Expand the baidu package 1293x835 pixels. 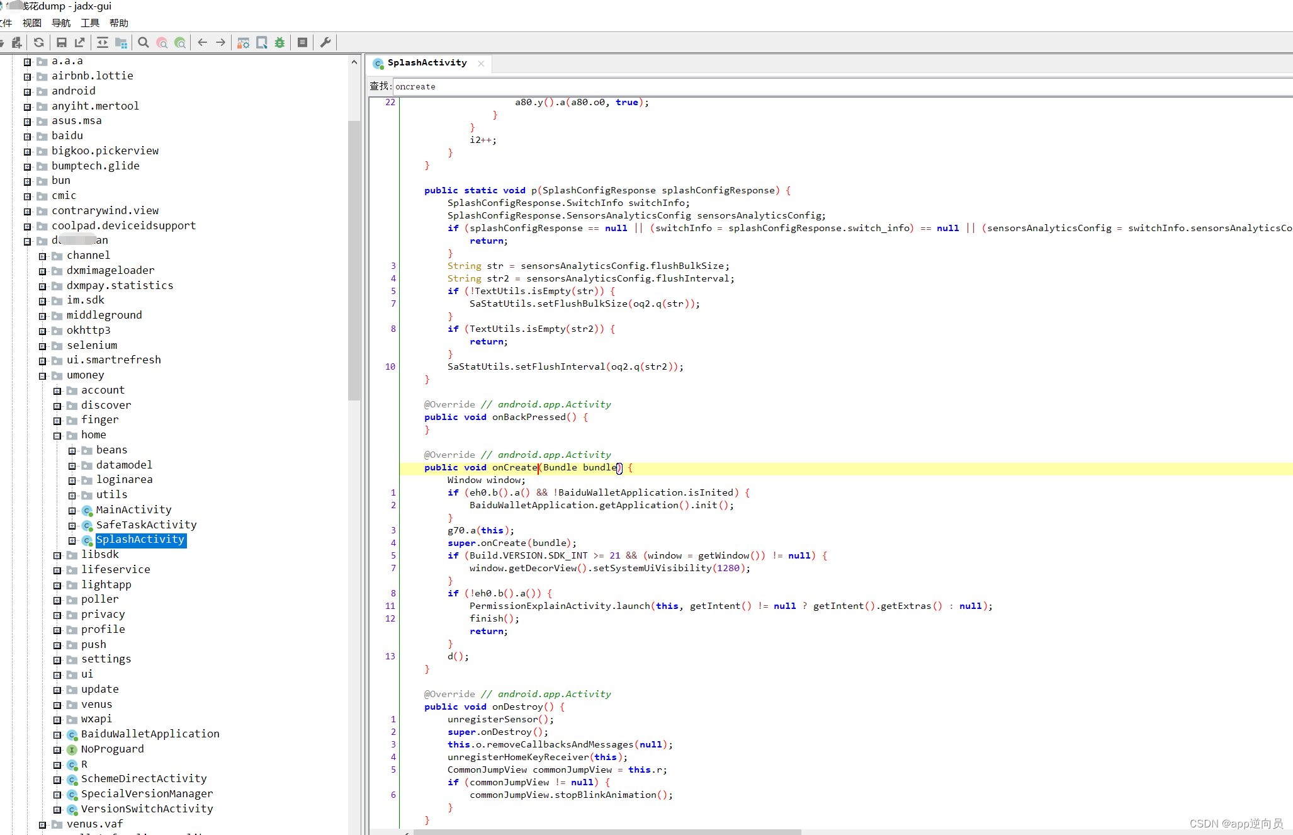(27, 137)
